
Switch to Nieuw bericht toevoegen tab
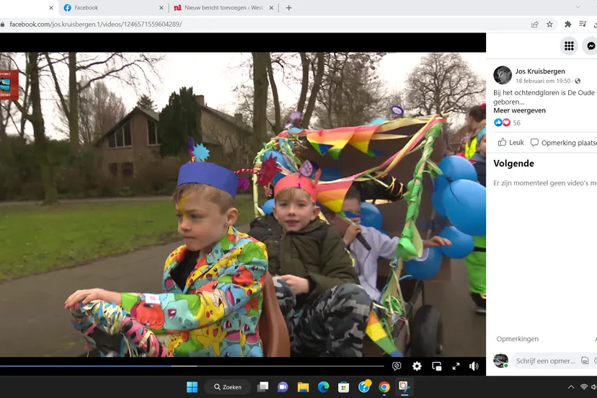coord(220,8)
